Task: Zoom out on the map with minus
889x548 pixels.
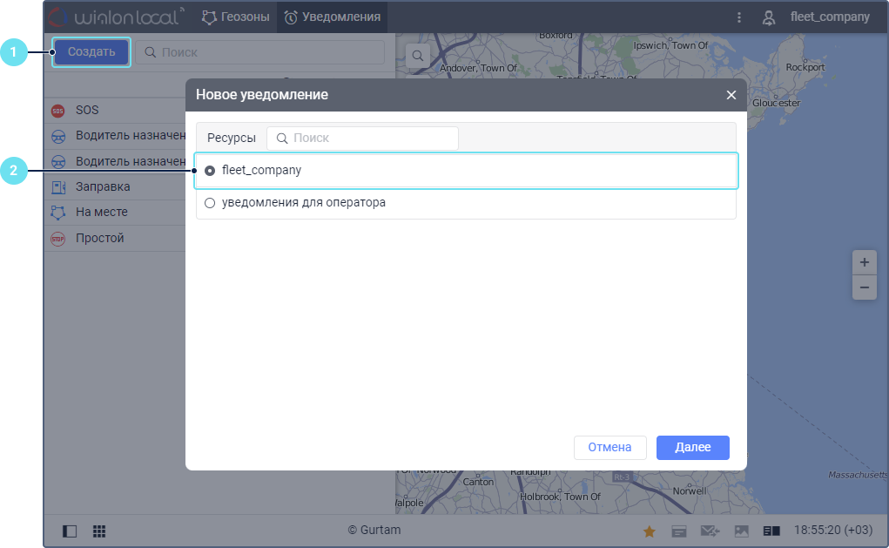Action: [x=864, y=287]
